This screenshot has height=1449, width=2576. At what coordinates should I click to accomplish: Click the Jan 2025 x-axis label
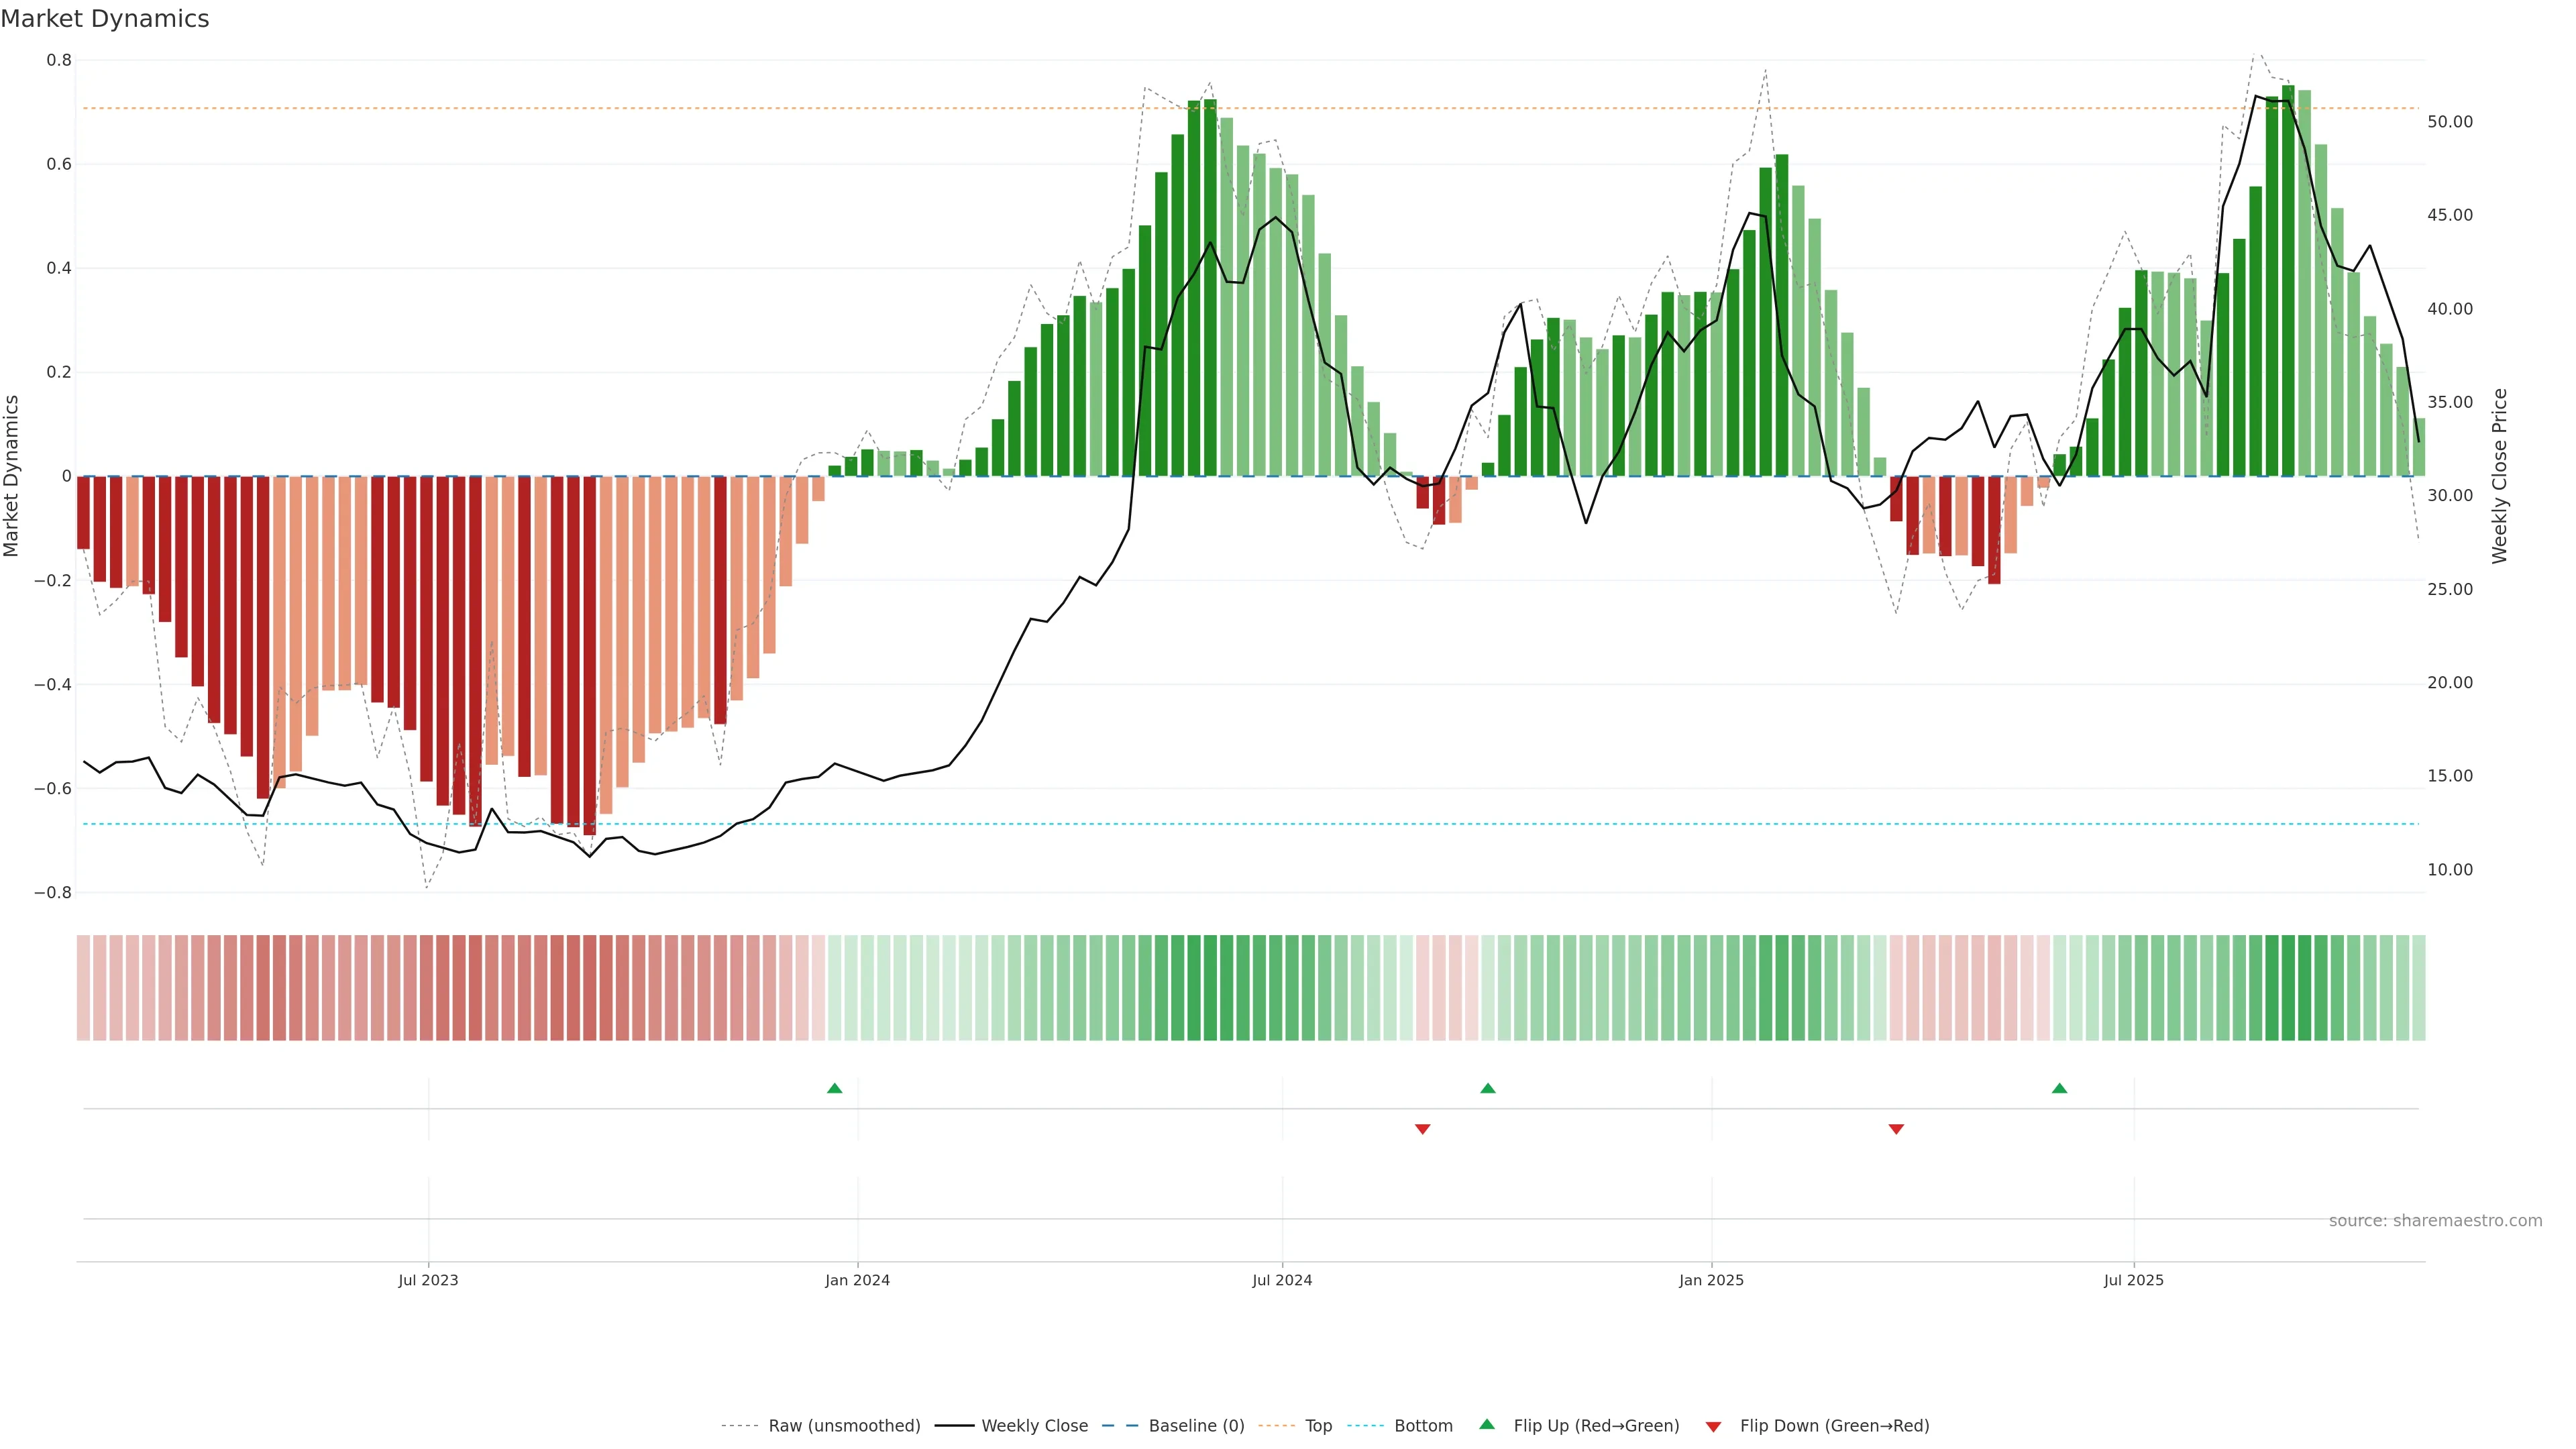[x=1711, y=1280]
